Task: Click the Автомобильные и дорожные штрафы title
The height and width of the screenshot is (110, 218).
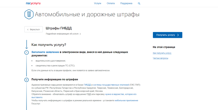Action: click(x=87, y=14)
